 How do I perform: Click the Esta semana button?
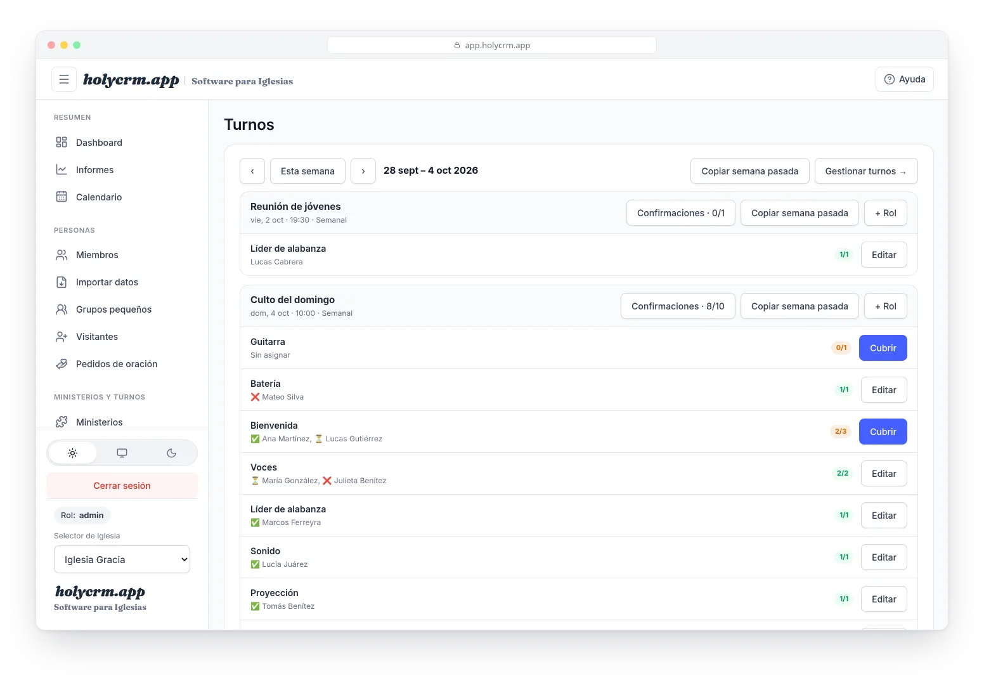(307, 171)
